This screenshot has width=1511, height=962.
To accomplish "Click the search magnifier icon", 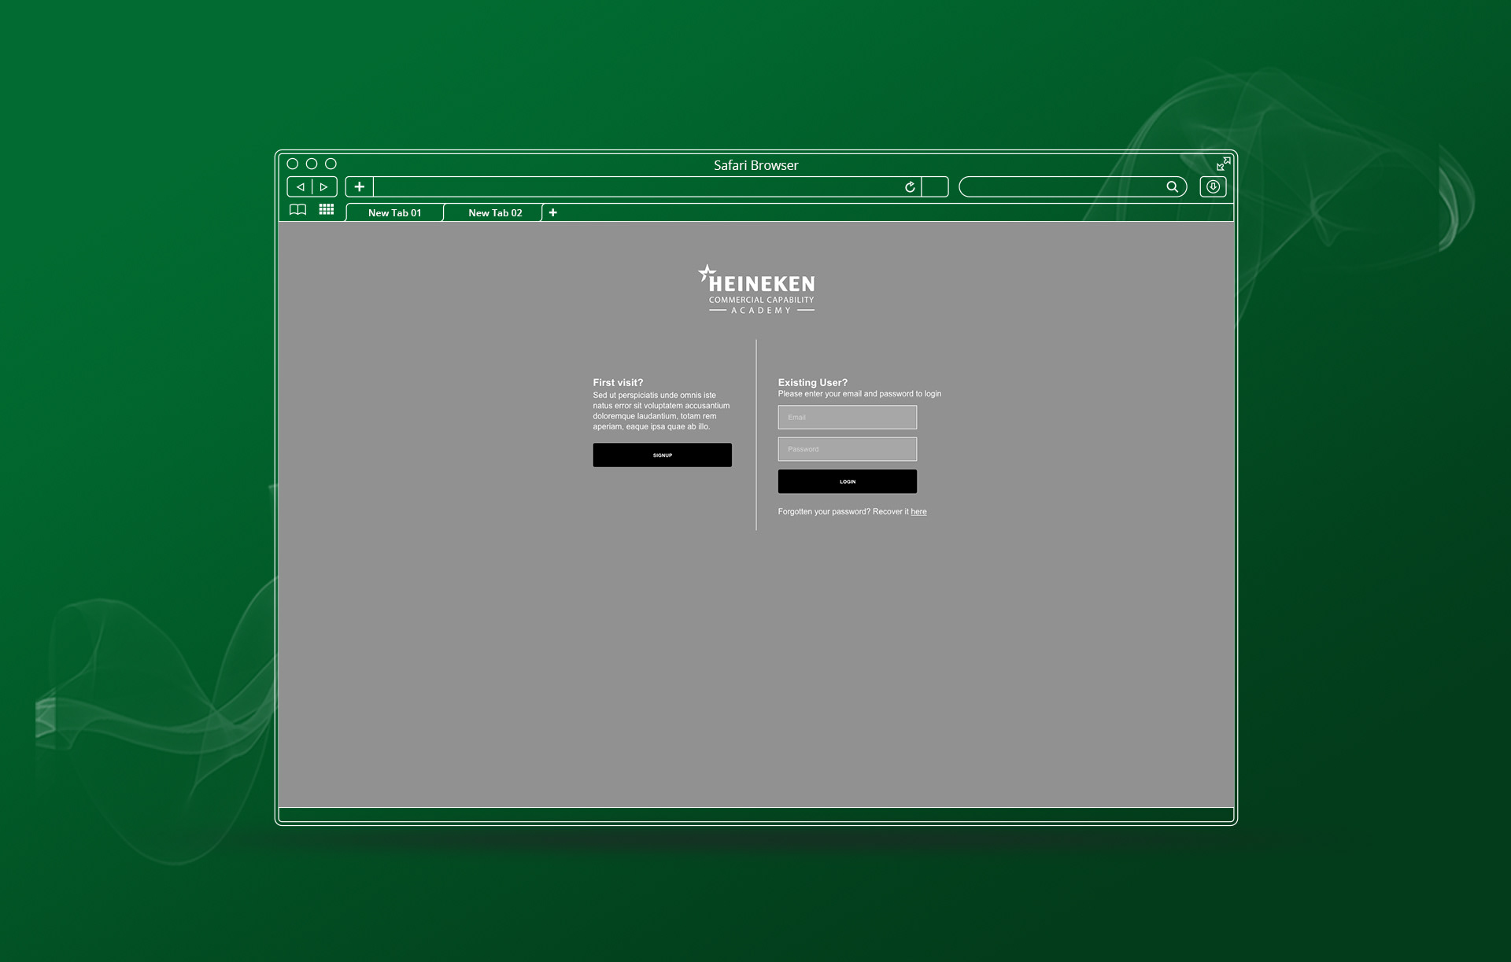I will (x=1172, y=187).
